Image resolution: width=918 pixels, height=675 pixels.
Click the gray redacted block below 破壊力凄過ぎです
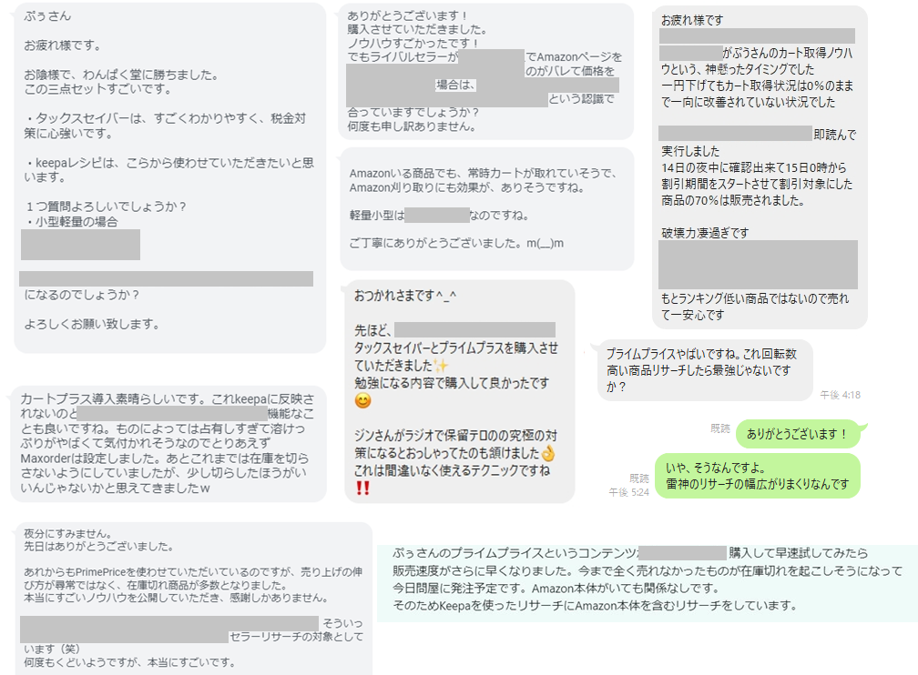click(758, 265)
